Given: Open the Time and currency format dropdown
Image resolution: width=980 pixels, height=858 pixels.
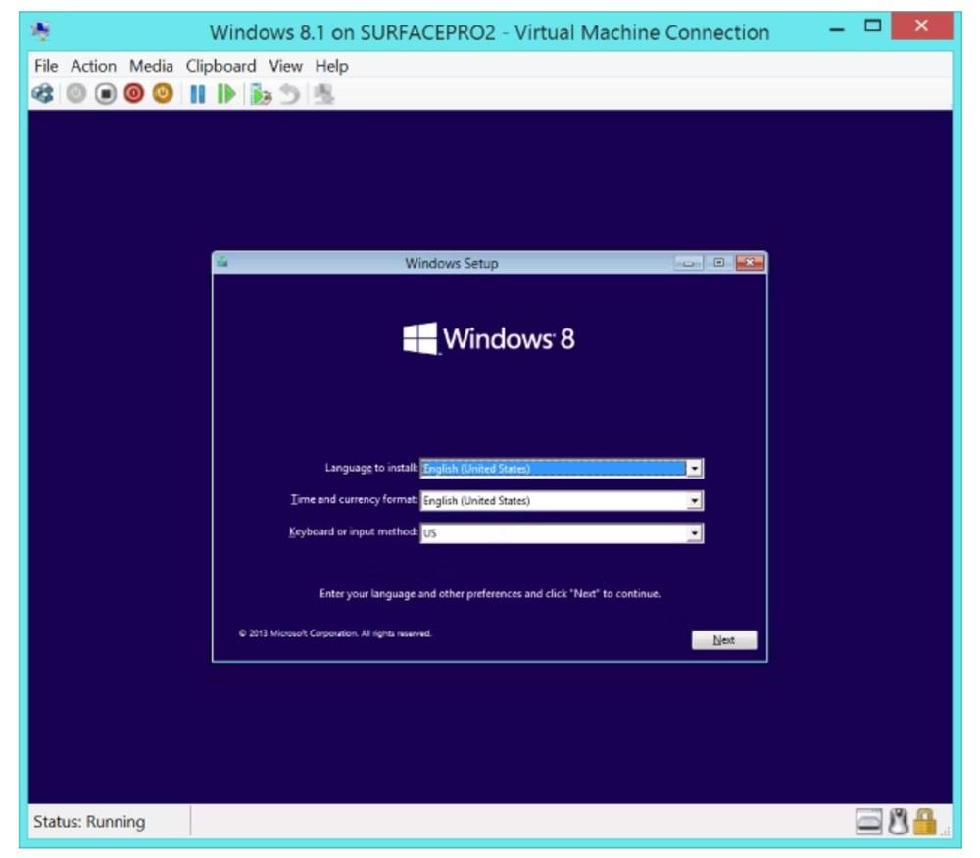Looking at the screenshot, I should pos(695,501).
